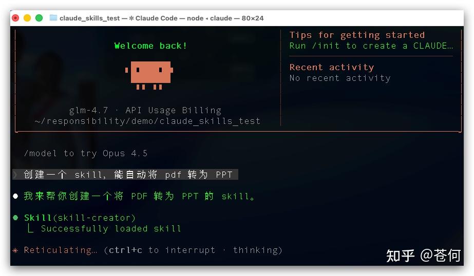Click the green zoom window button

click(x=39, y=18)
